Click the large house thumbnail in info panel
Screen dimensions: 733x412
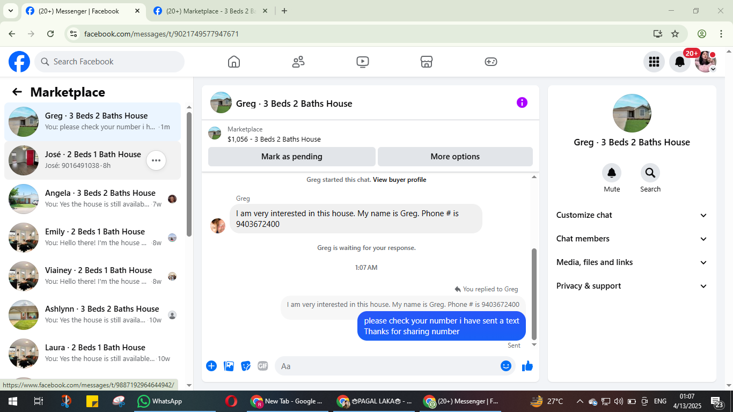click(632, 113)
